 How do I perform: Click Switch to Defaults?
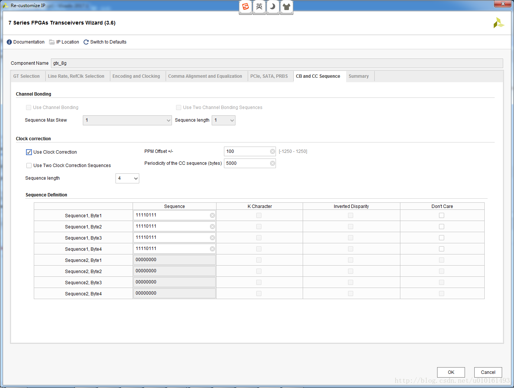108,42
